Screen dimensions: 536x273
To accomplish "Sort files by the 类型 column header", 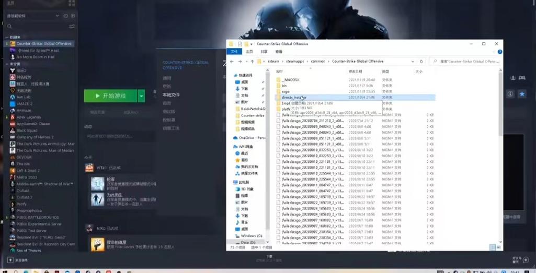I will click(x=385, y=72).
